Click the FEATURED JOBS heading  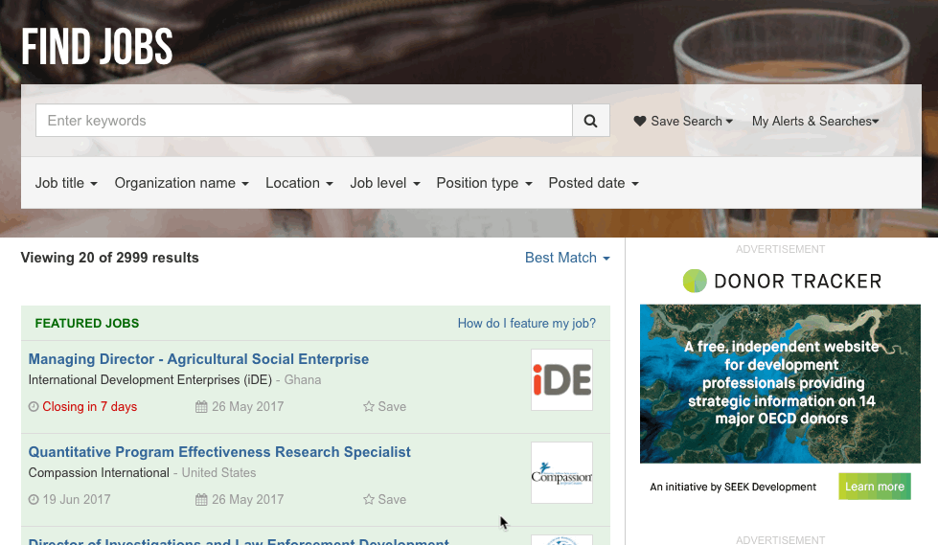tap(87, 324)
